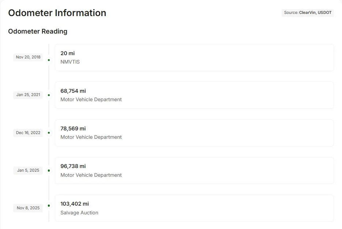This screenshot has width=342, height=229.
Task: Open the 96,738 mi reading card
Action: [x=194, y=171]
